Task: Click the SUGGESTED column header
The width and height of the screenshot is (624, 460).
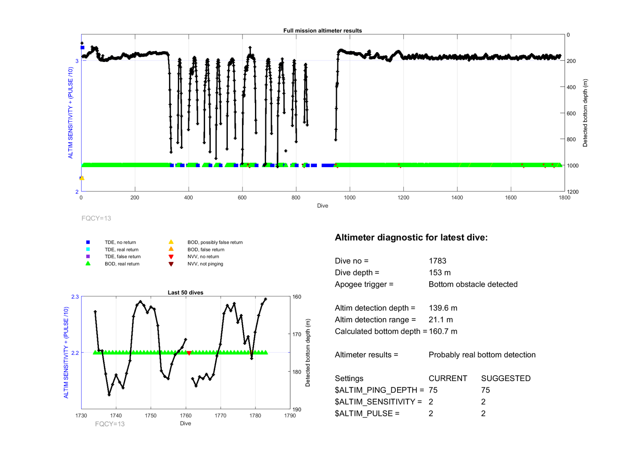Action: (x=506, y=378)
